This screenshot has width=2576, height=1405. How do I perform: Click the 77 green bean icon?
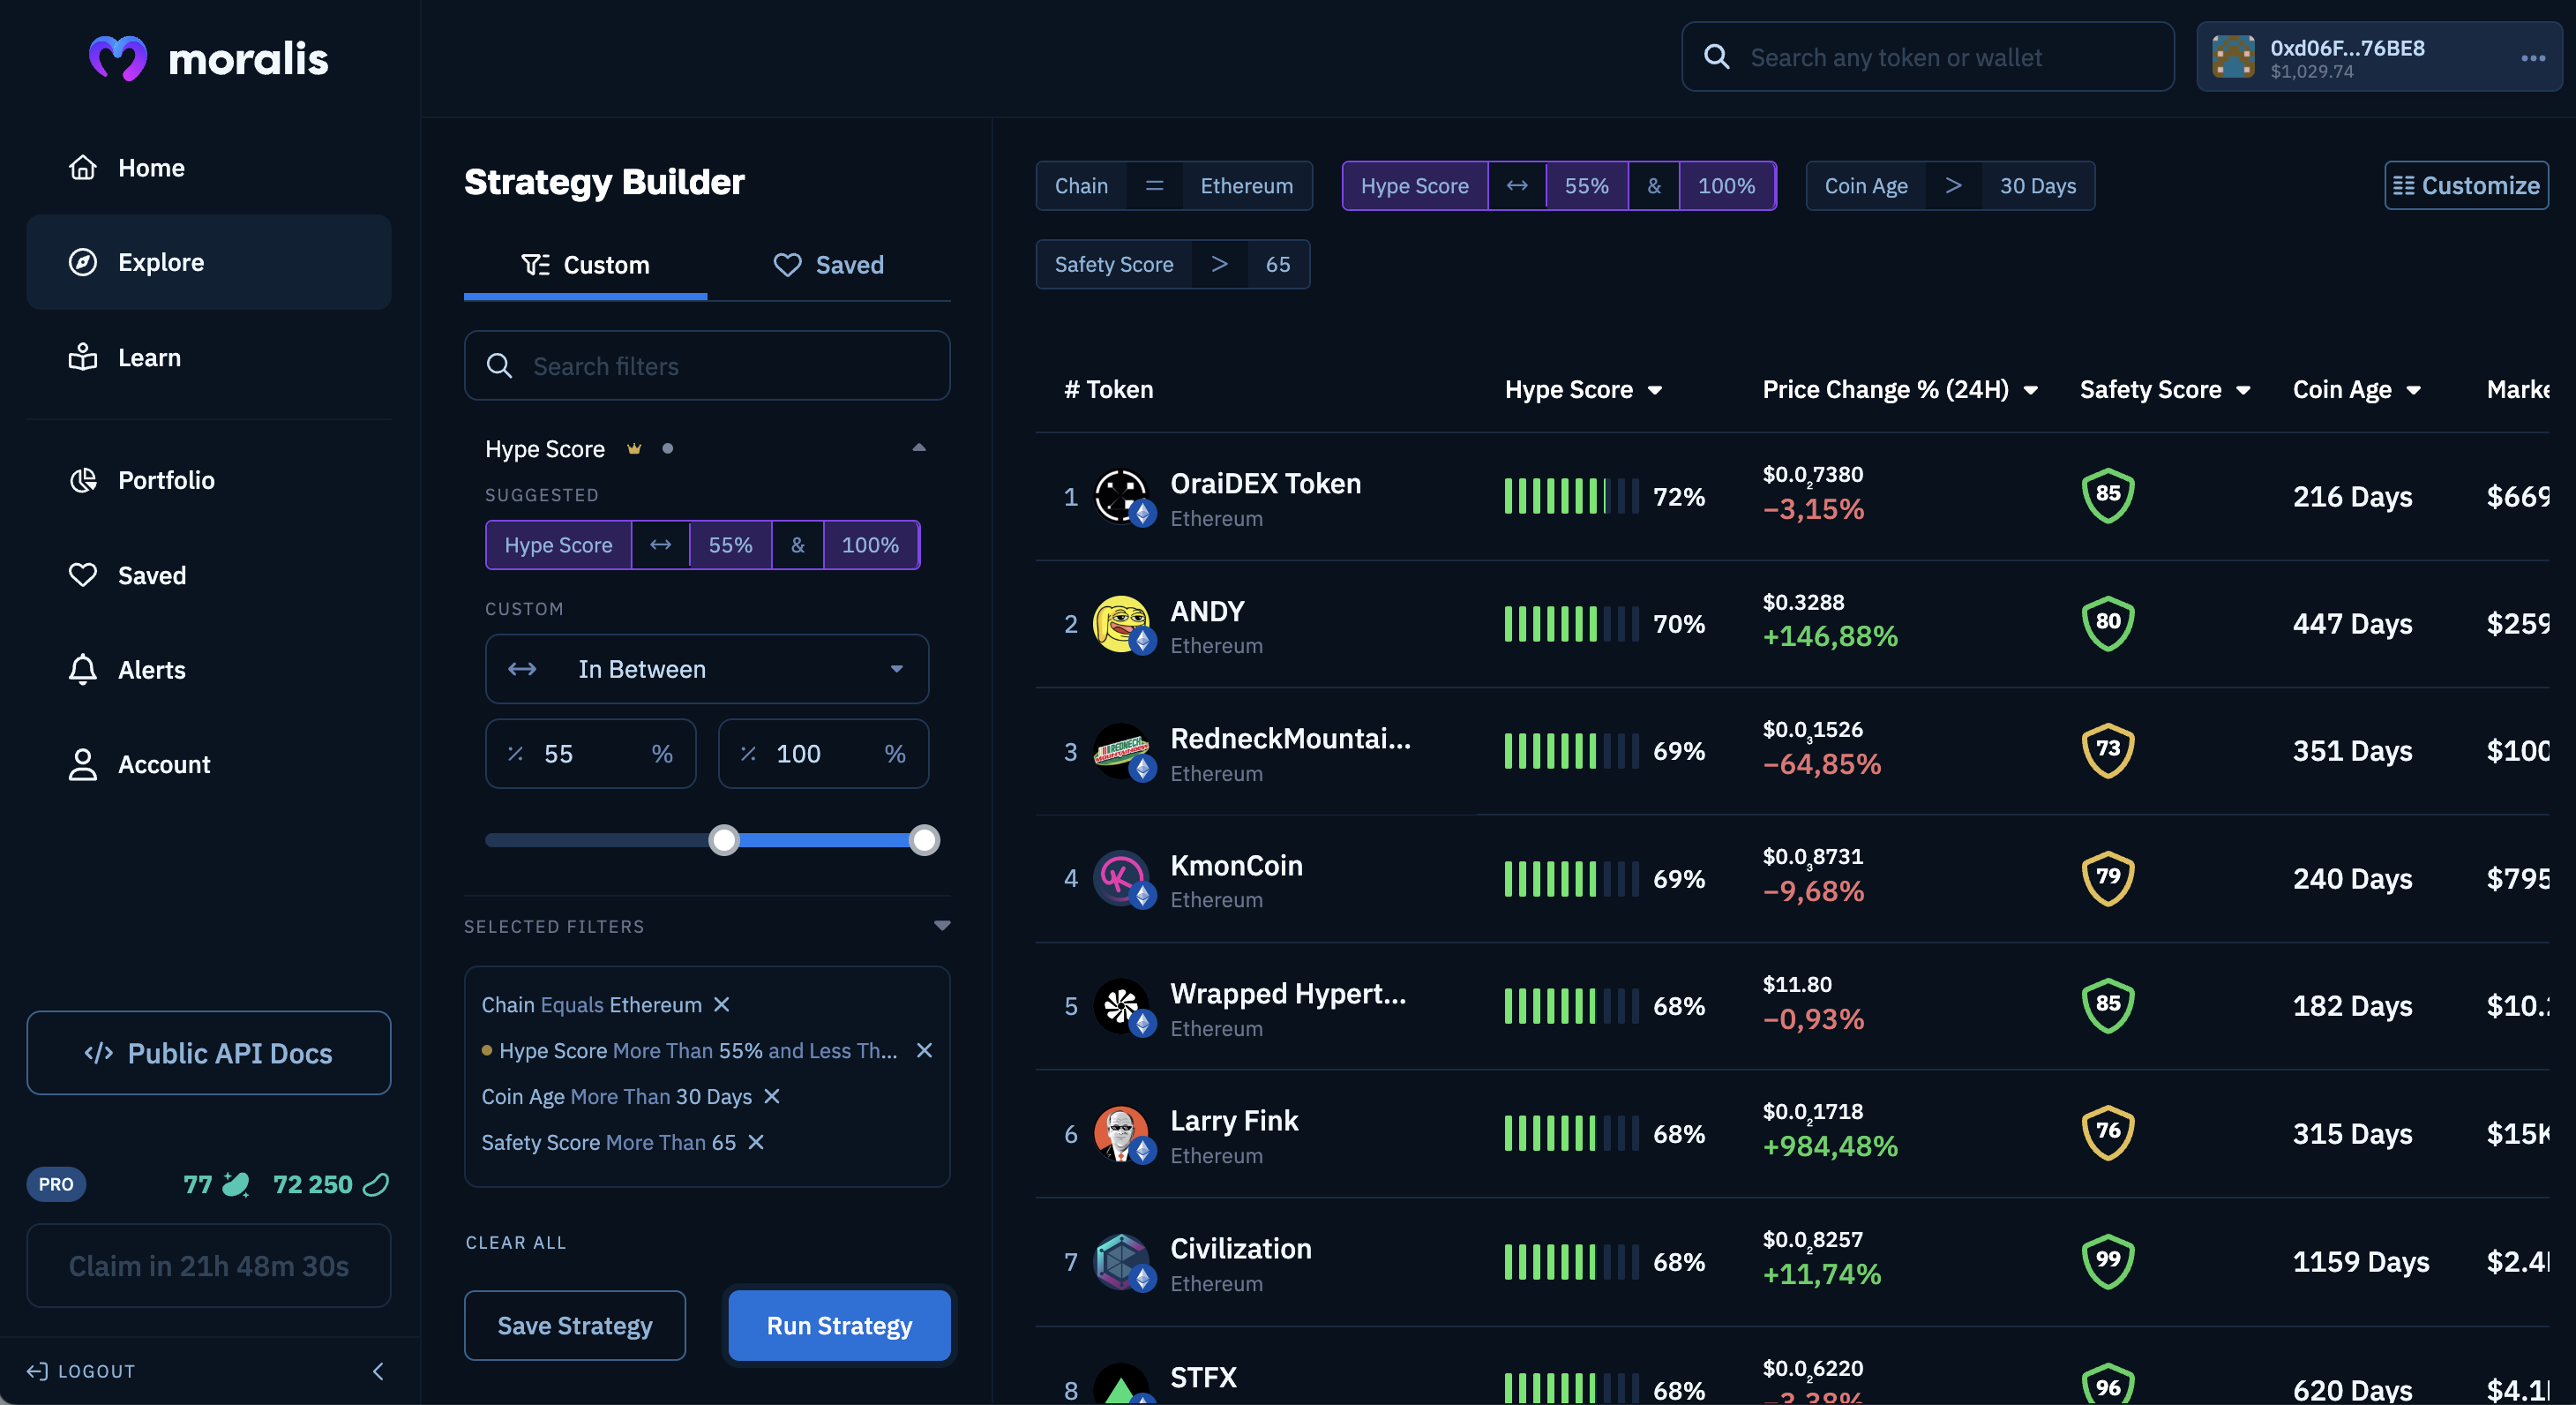pyautogui.click(x=236, y=1185)
